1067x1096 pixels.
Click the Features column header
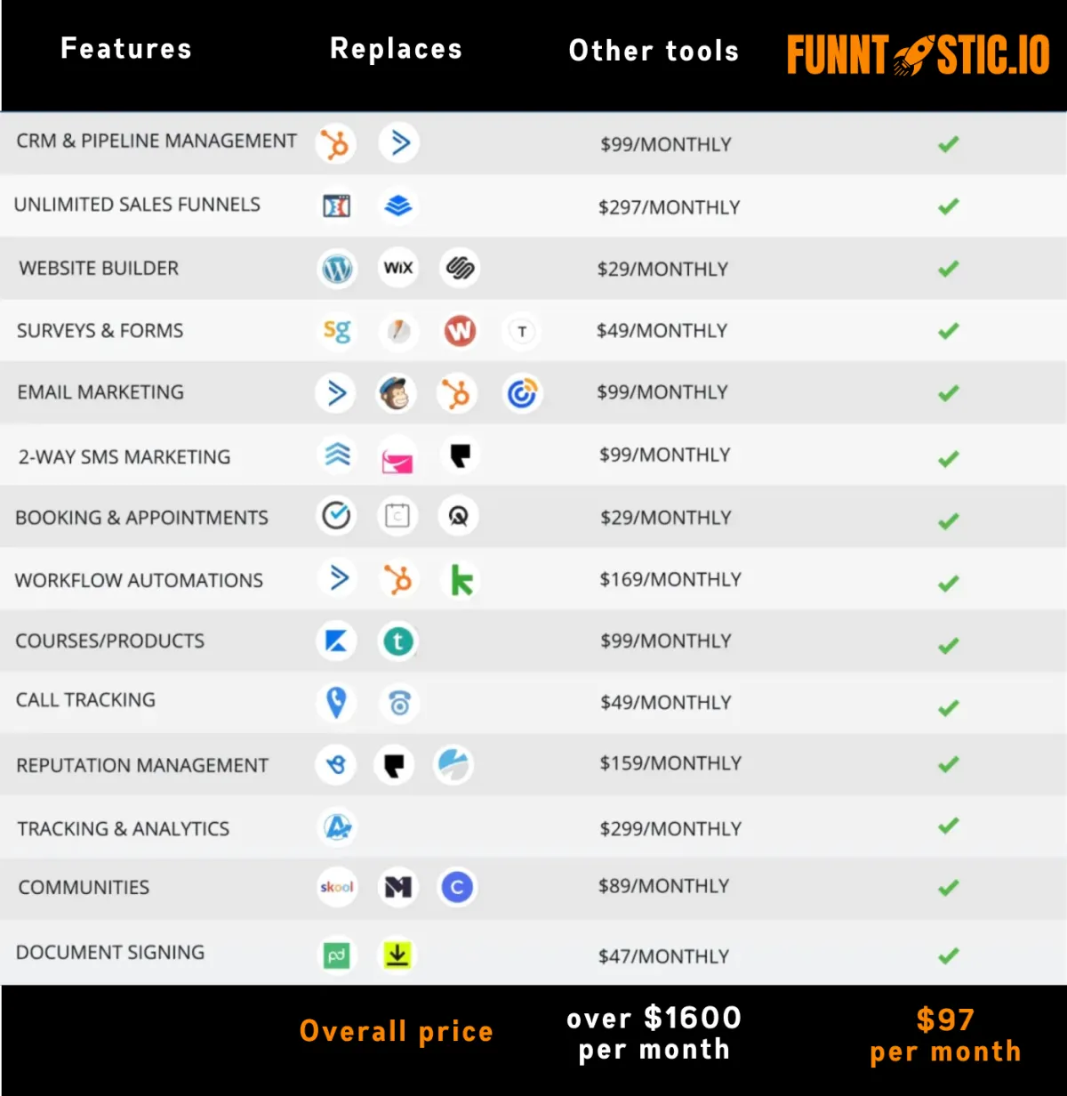point(126,49)
